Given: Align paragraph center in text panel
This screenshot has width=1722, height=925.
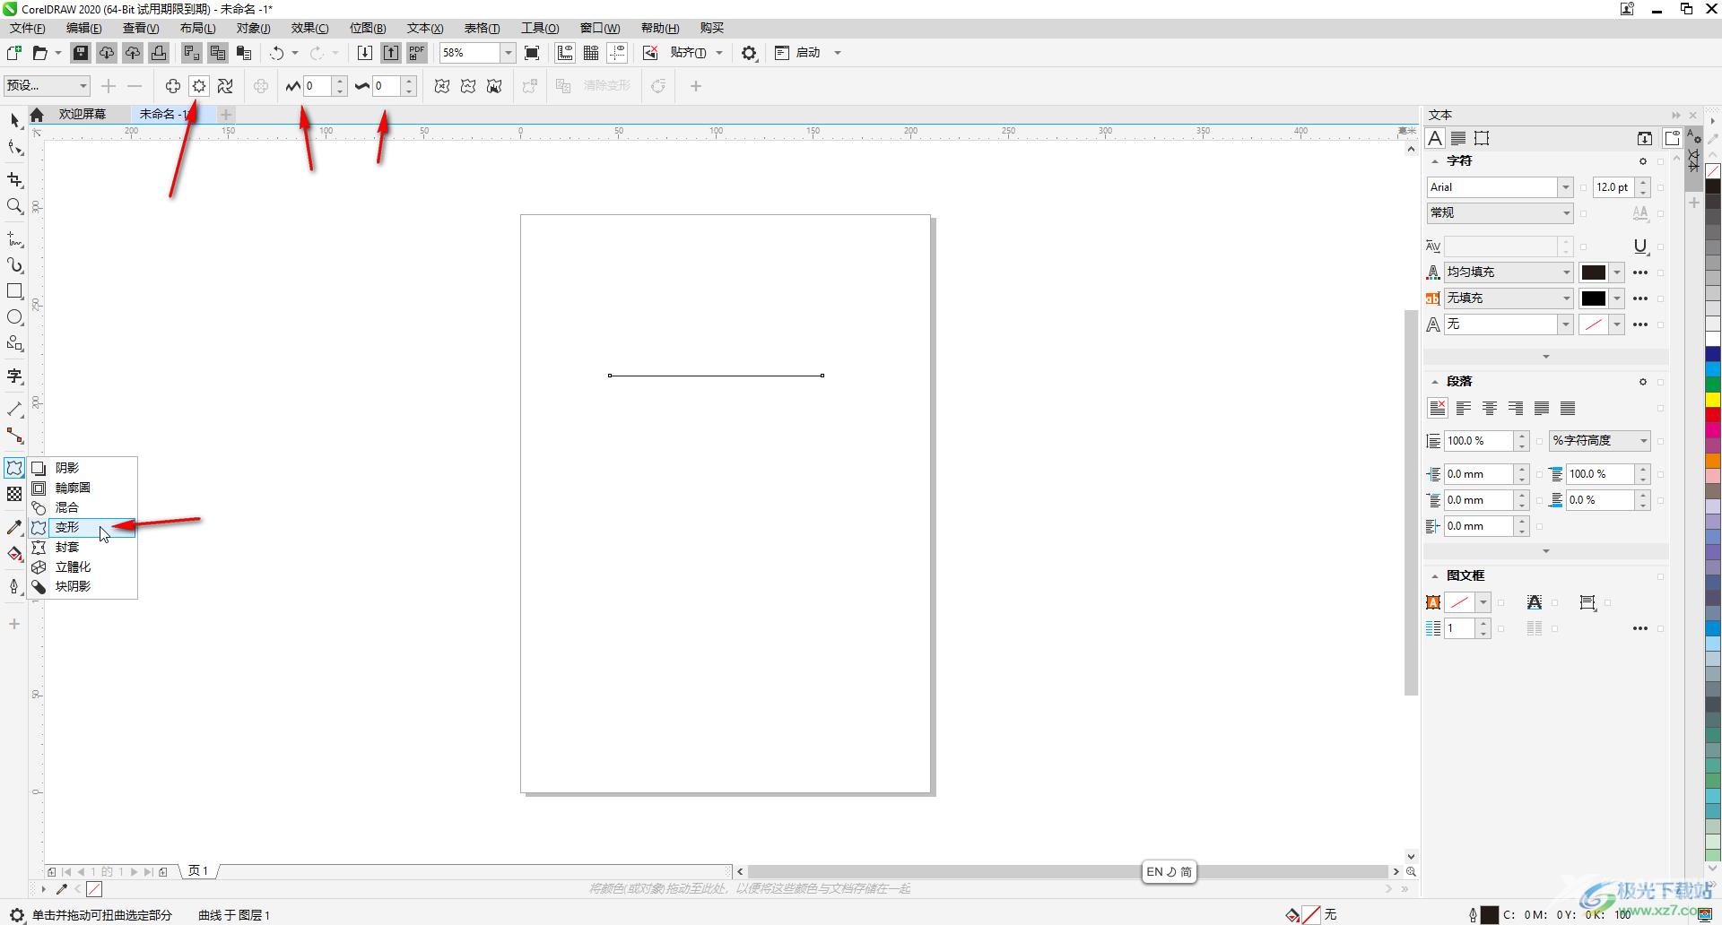Looking at the screenshot, I should click(x=1490, y=409).
